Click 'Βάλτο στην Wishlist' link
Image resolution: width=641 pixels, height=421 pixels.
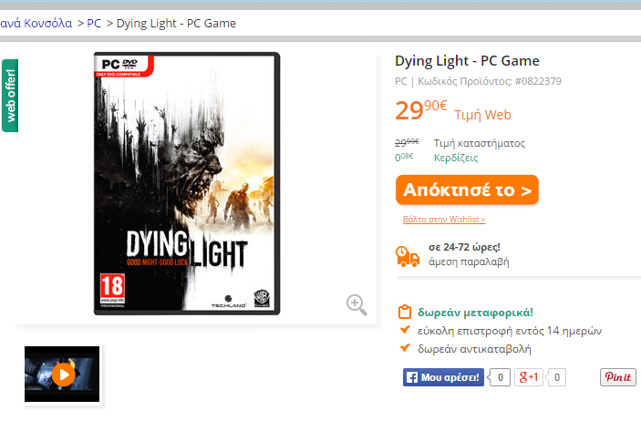[x=444, y=220]
